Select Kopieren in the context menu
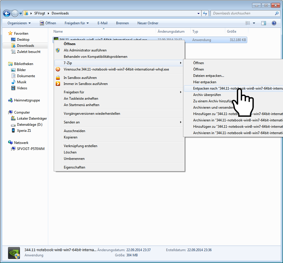Viewport: 283px width, 263px height. [119, 137]
